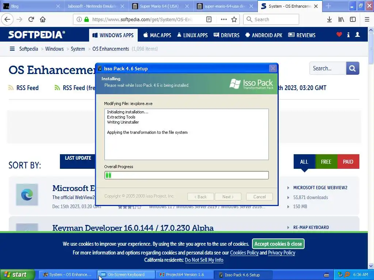
Task: Open the Privacy Policy link
Action: [282, 253]
